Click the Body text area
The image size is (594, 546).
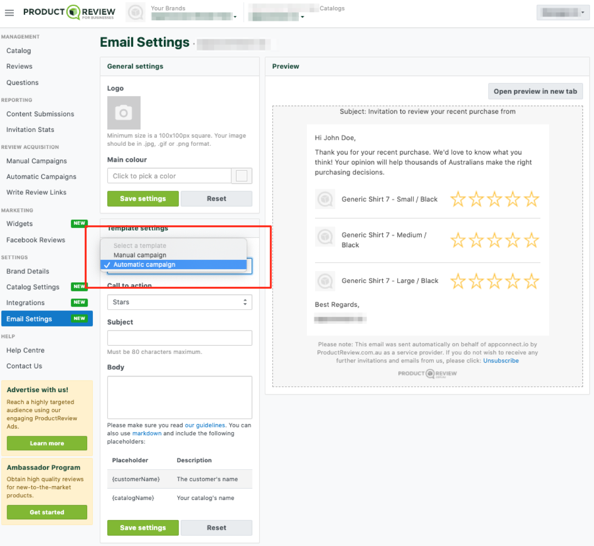tap(180, 397)
